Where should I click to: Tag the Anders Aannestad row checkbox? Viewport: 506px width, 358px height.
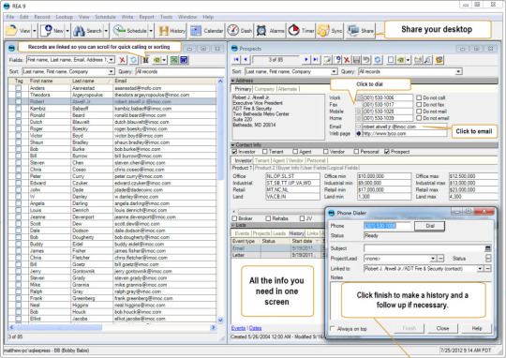click(19, 88)
